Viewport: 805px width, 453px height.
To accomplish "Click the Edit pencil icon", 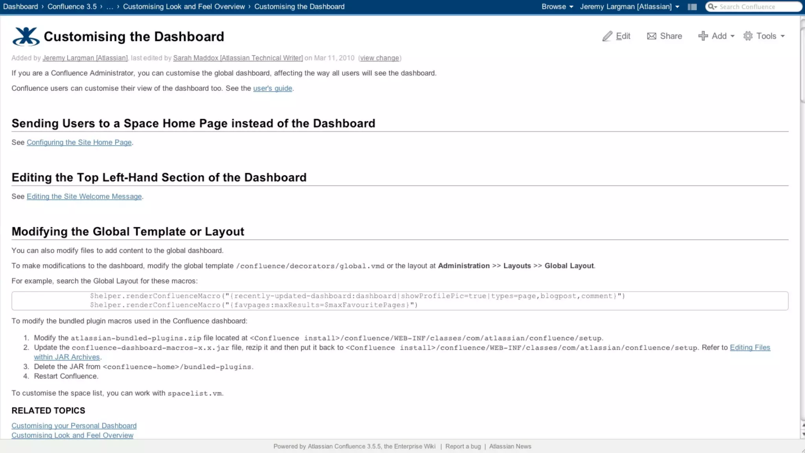I will [607, 36].
